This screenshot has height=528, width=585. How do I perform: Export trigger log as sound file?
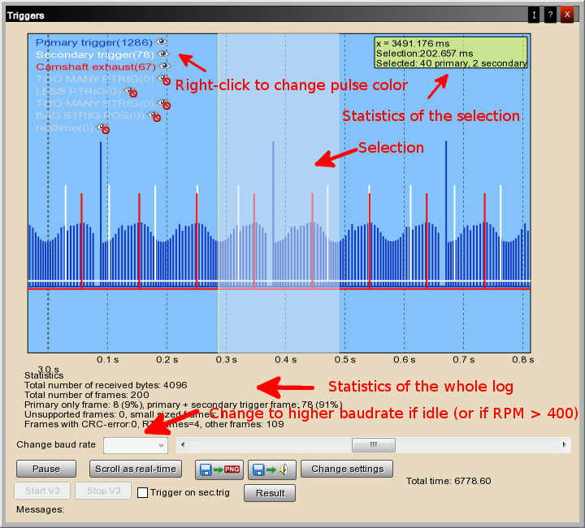271,469
